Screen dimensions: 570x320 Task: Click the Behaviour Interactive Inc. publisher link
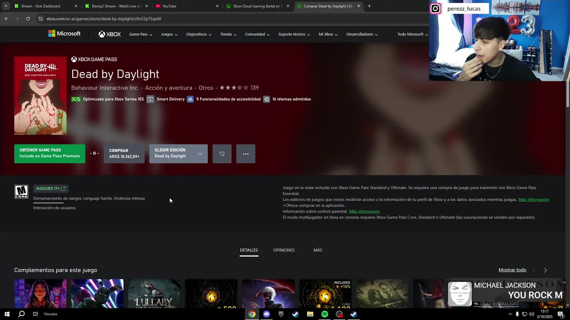[x=105, y=88]
